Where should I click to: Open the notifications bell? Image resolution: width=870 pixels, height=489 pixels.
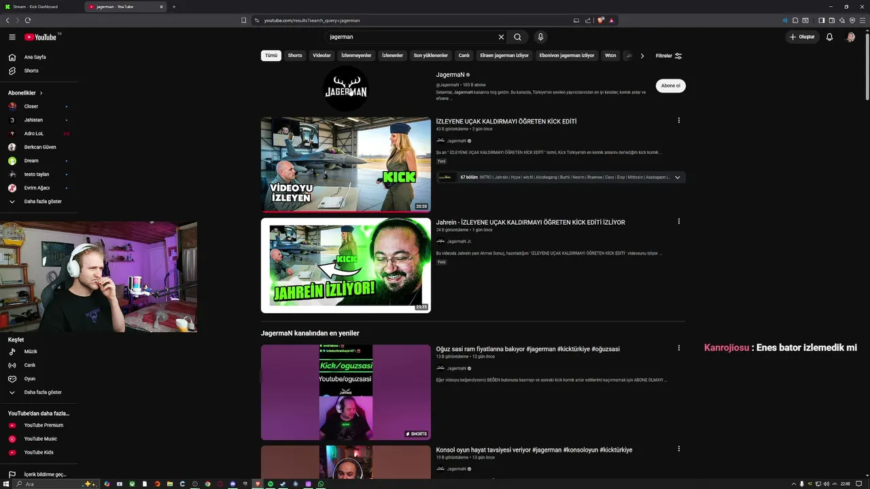pyautogui.click(x=829, y=37)
